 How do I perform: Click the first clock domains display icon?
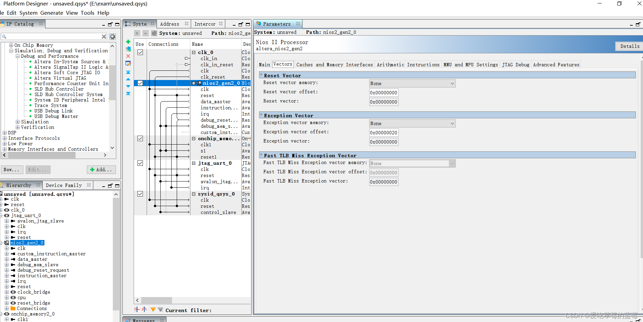[x=137, y=310]
